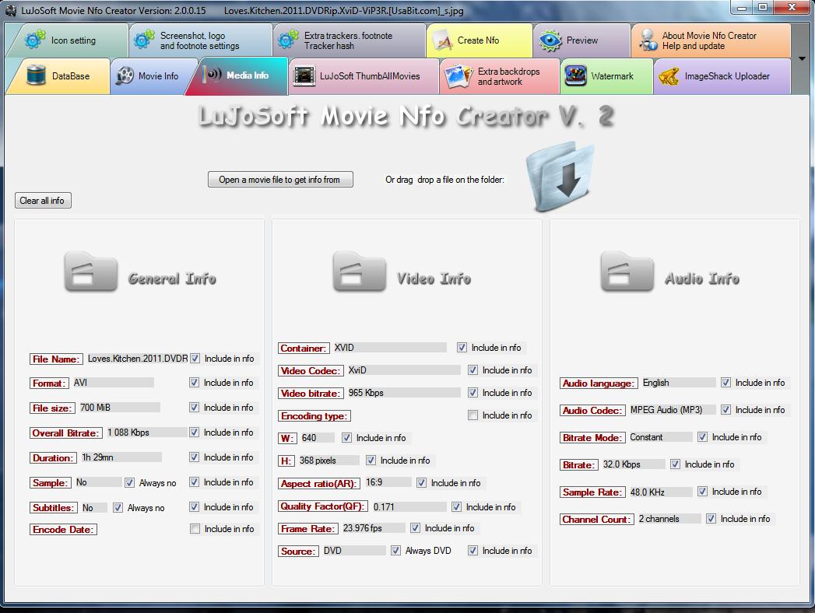
Task: Click the Encoding type label
Action: point(314,415)
